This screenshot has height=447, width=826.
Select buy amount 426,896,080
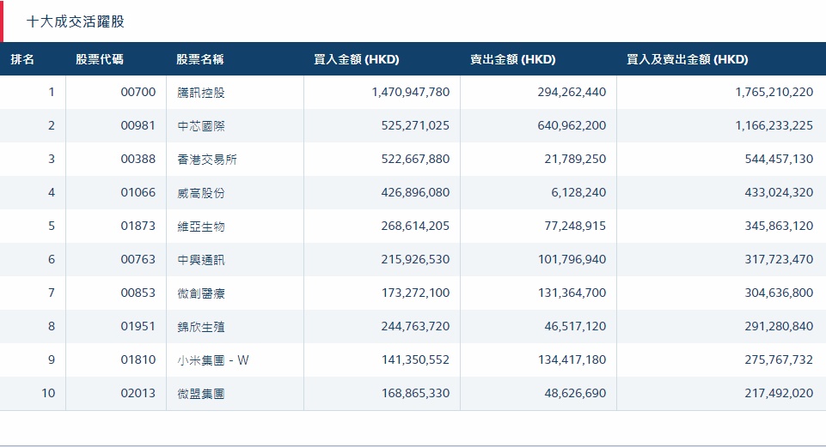point(416,192)
